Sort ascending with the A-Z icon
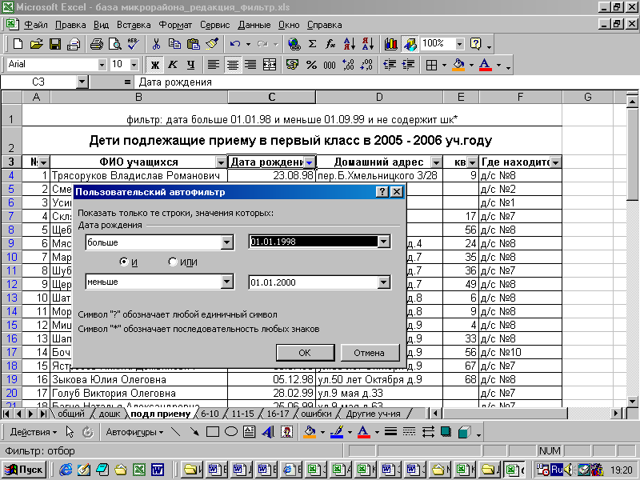Screen dimensions: 640x480 point(350,44)
